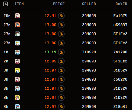Click the clock icon in the header
Viewport: 132px width, 110px height.
(5, 4)
